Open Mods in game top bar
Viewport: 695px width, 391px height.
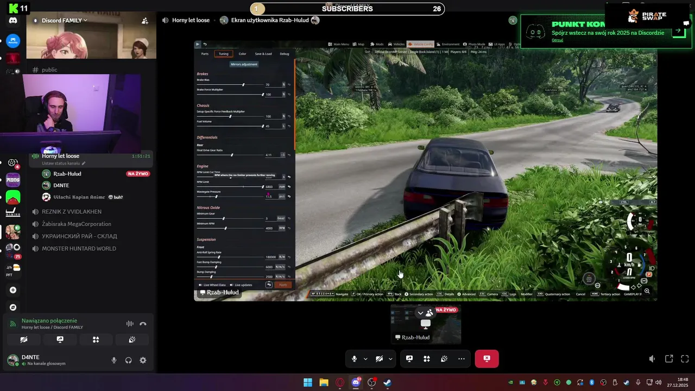[x=377, y=44]
